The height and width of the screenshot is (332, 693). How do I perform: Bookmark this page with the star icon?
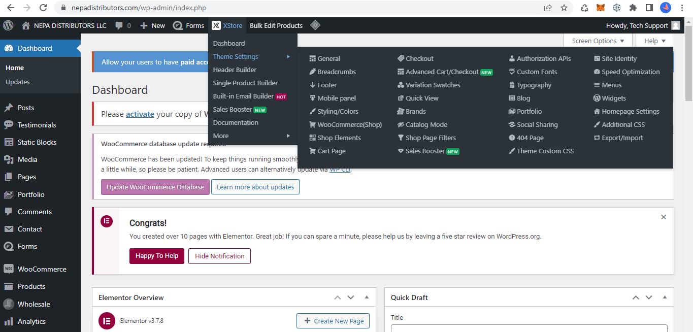(564, 8)
